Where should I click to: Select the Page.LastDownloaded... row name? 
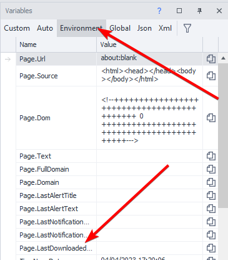pyautogui.click(x=56, y=248)
